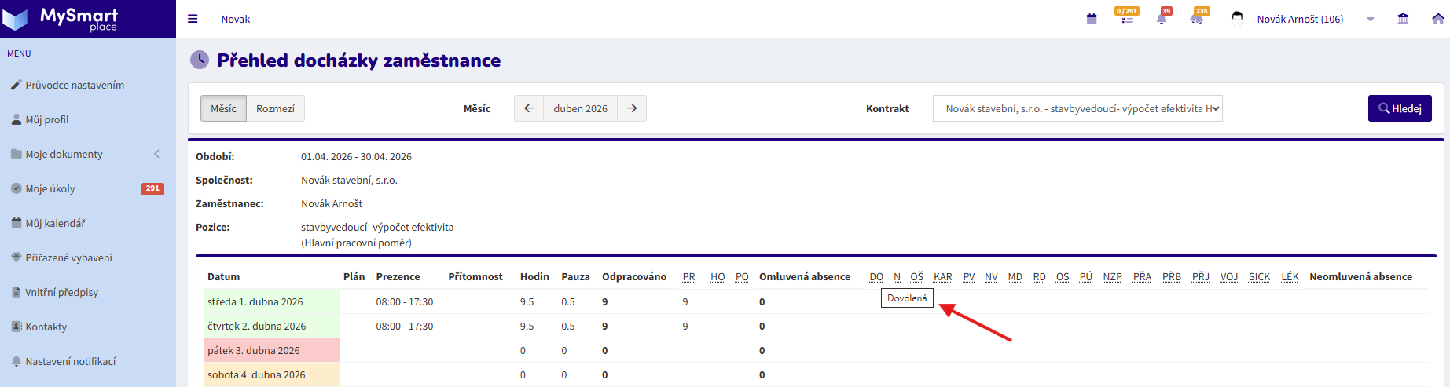1450x387 pixels.
Task: Click the MD column abbreviation header
Action: [x=1015, y=276]
